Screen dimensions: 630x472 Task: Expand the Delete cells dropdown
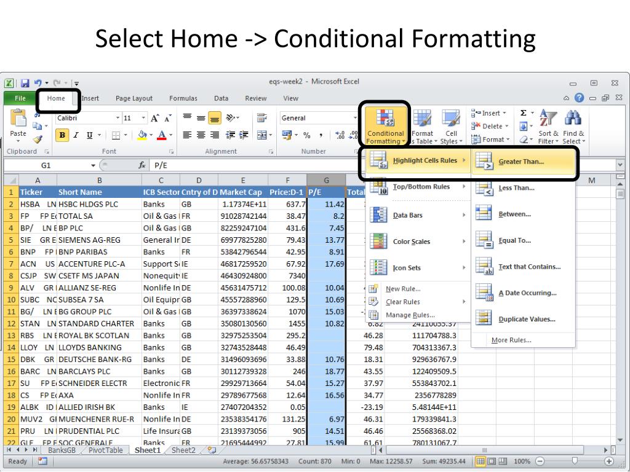507,126
